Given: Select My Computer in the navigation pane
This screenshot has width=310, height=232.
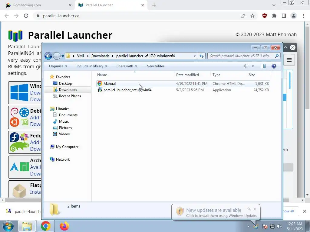Looking at the screenshot, I should (67, 147).
